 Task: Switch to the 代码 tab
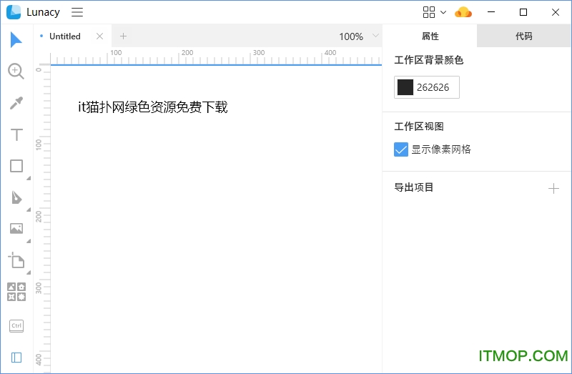pyautogui.click(x=524, y=36)
